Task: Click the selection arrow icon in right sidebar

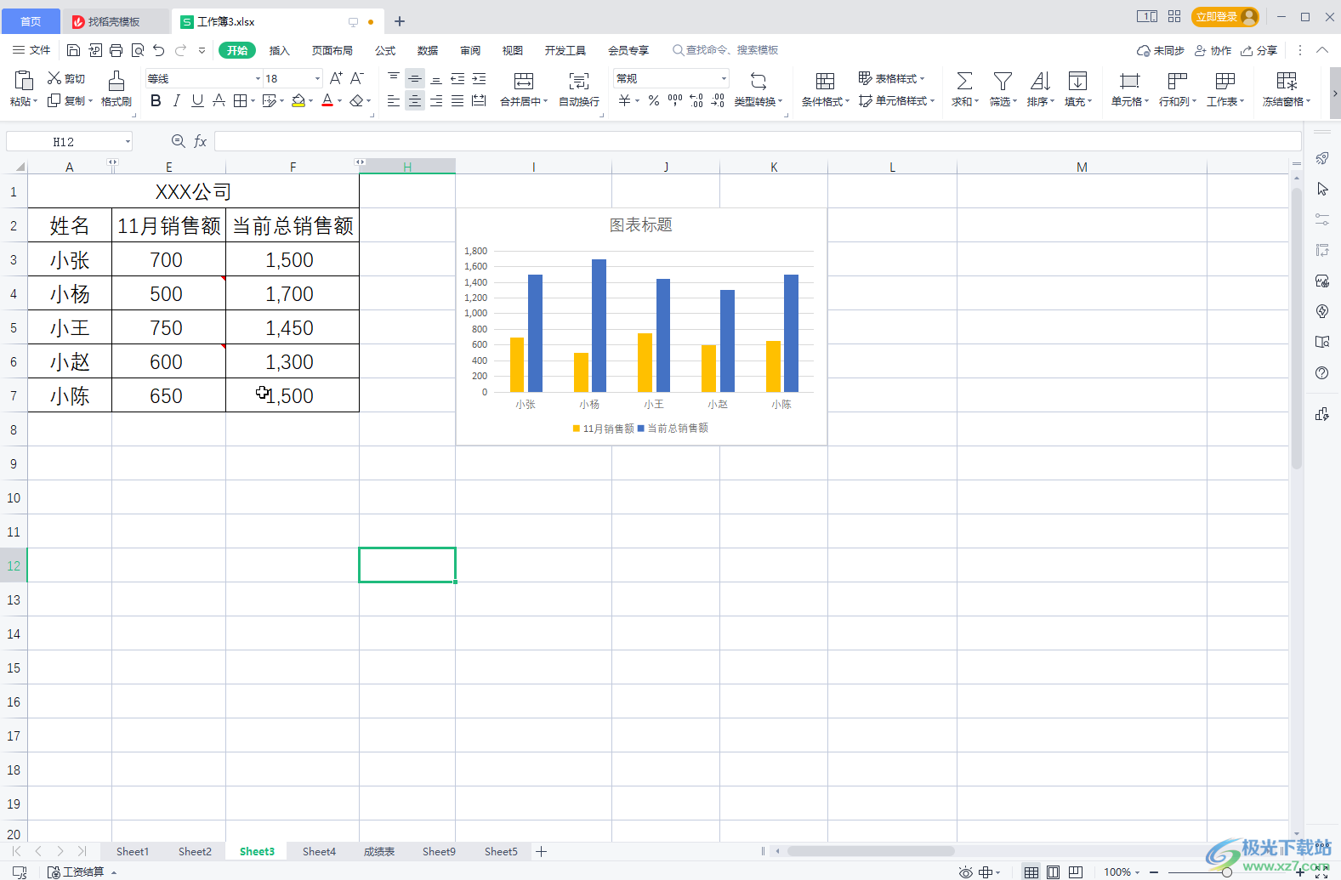Action: point(1321,189)
